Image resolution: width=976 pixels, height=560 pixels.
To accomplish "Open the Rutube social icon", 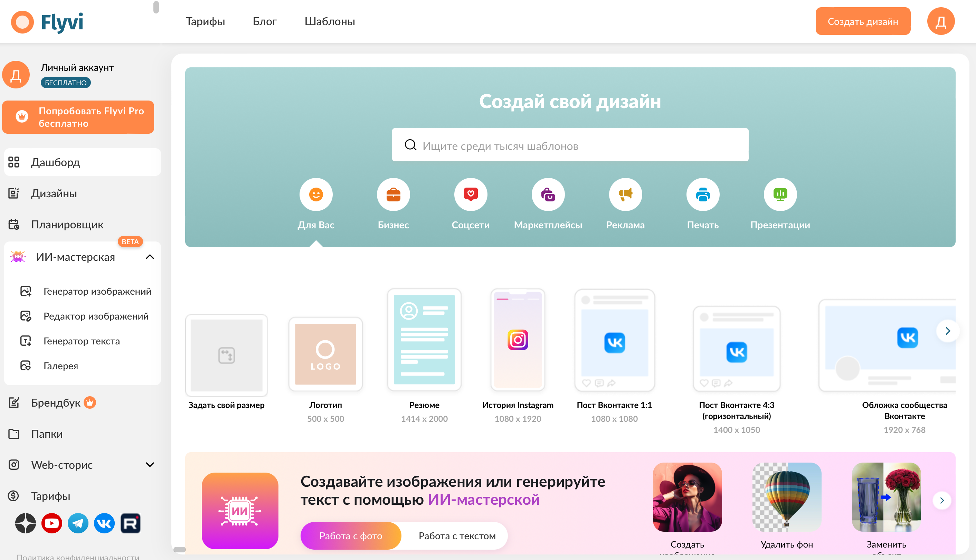I will pyautogui.click(x=131, y=523).
